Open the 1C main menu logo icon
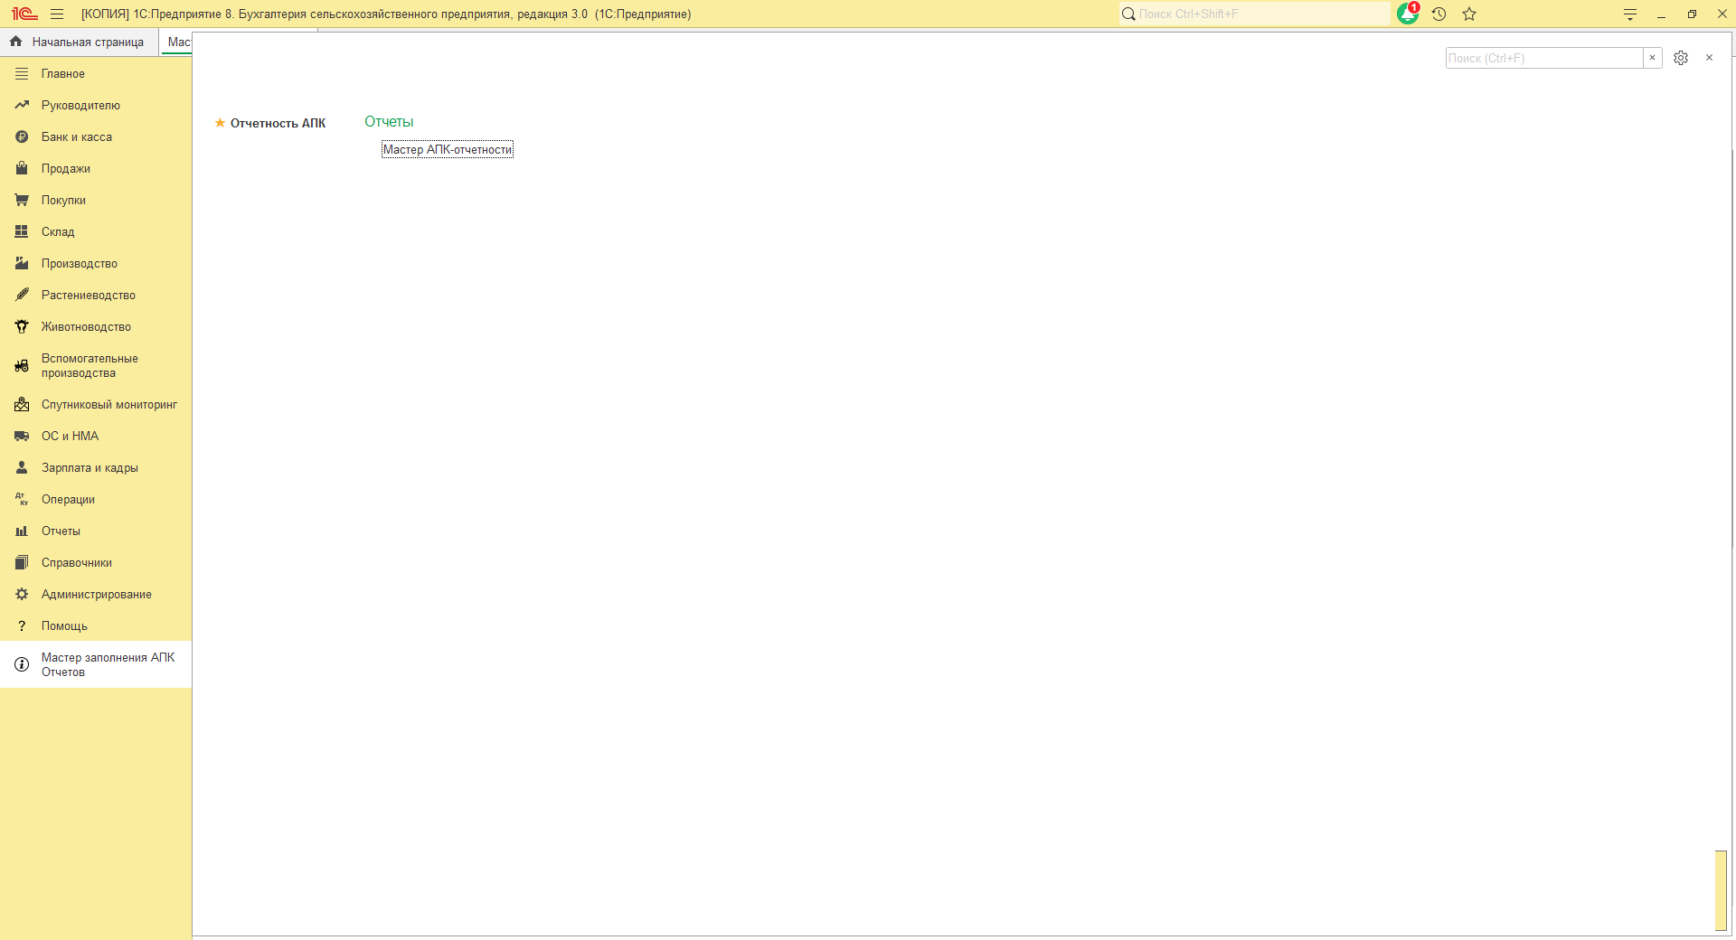 24,14
